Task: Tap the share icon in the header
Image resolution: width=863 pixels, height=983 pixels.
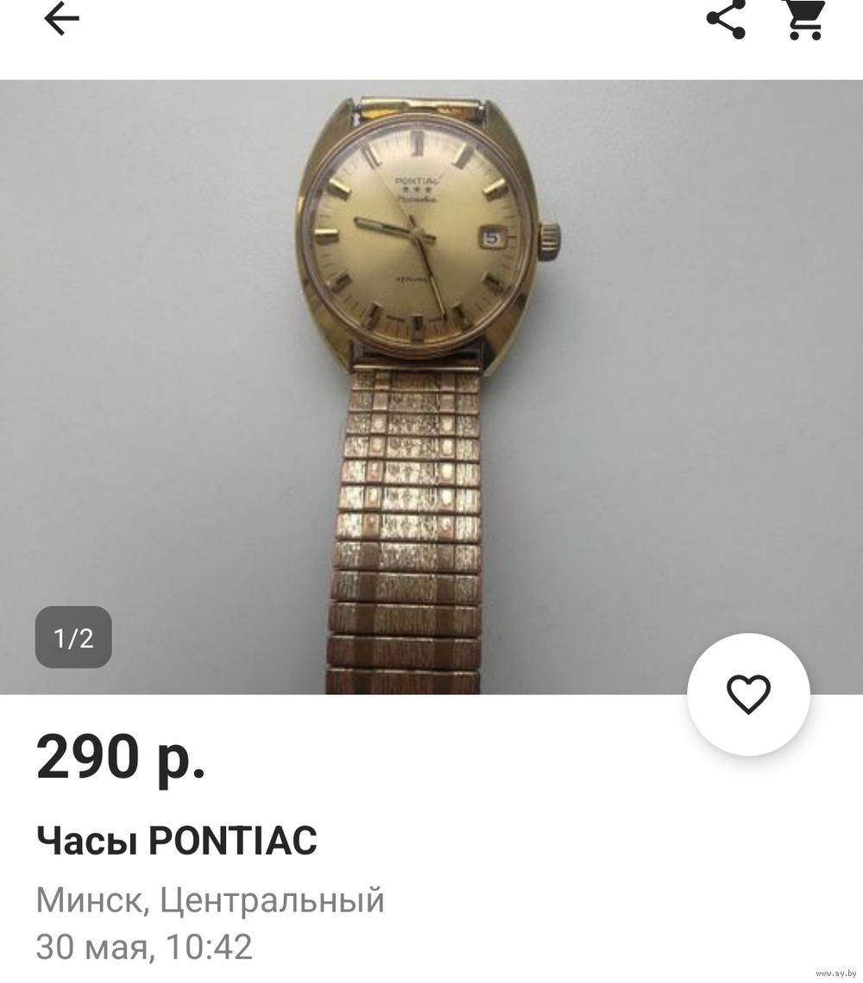Action: [726, 19]
